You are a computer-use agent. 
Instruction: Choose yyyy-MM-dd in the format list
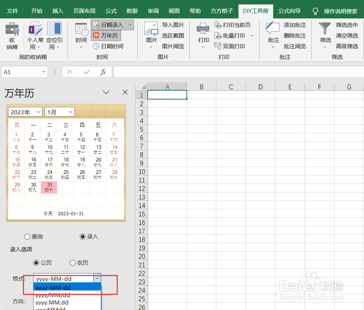[67, 288]
